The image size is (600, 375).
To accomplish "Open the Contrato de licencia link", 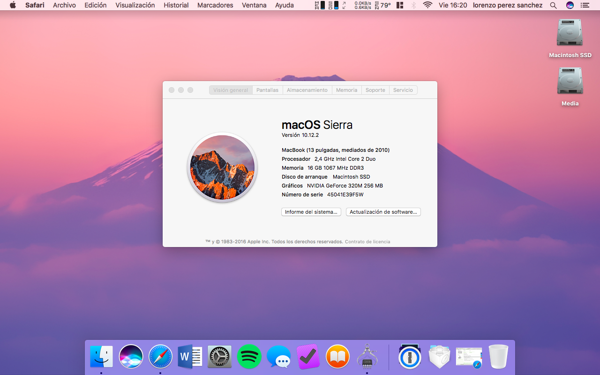I will point(367,242).
